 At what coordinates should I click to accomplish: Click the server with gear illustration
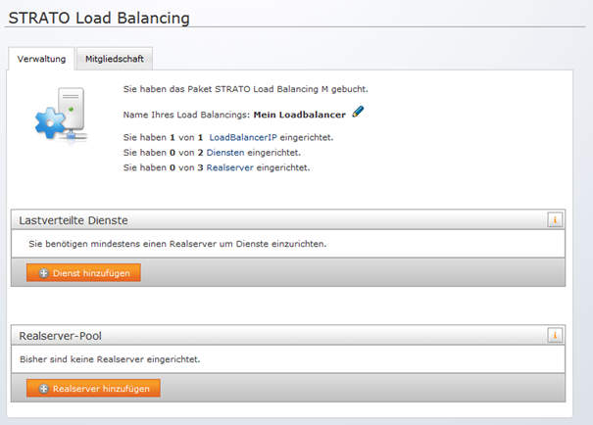[62, 115]
